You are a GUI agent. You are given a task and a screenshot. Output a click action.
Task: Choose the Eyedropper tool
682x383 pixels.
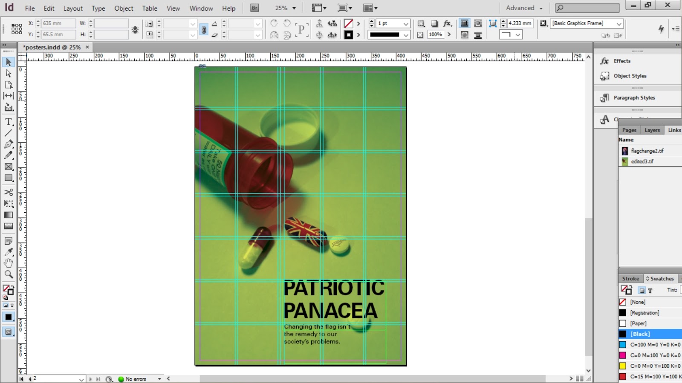9,252
